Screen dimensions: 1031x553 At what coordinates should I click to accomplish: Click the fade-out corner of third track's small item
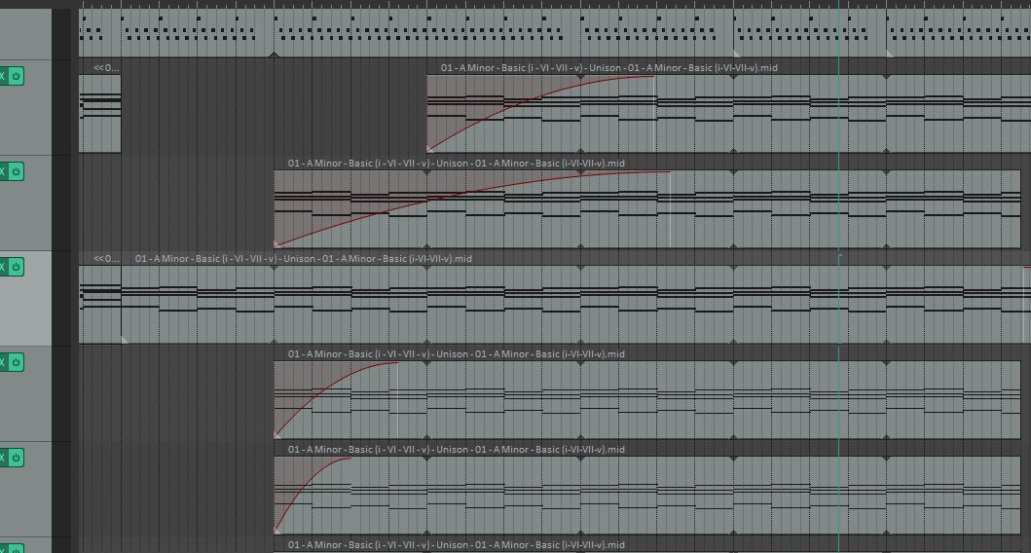[x=125, y=339]
